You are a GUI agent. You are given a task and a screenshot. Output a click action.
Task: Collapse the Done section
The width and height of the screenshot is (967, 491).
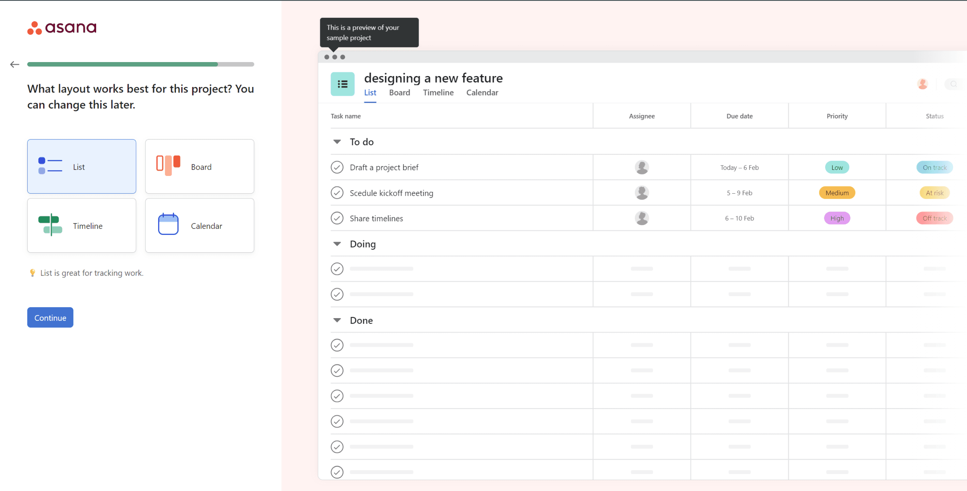click(x=337, y=320)
